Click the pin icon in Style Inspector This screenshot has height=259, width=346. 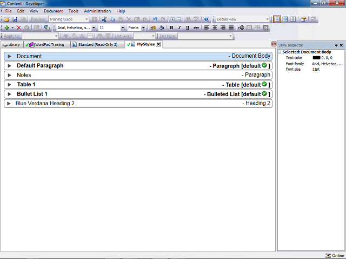click(336, 45)
